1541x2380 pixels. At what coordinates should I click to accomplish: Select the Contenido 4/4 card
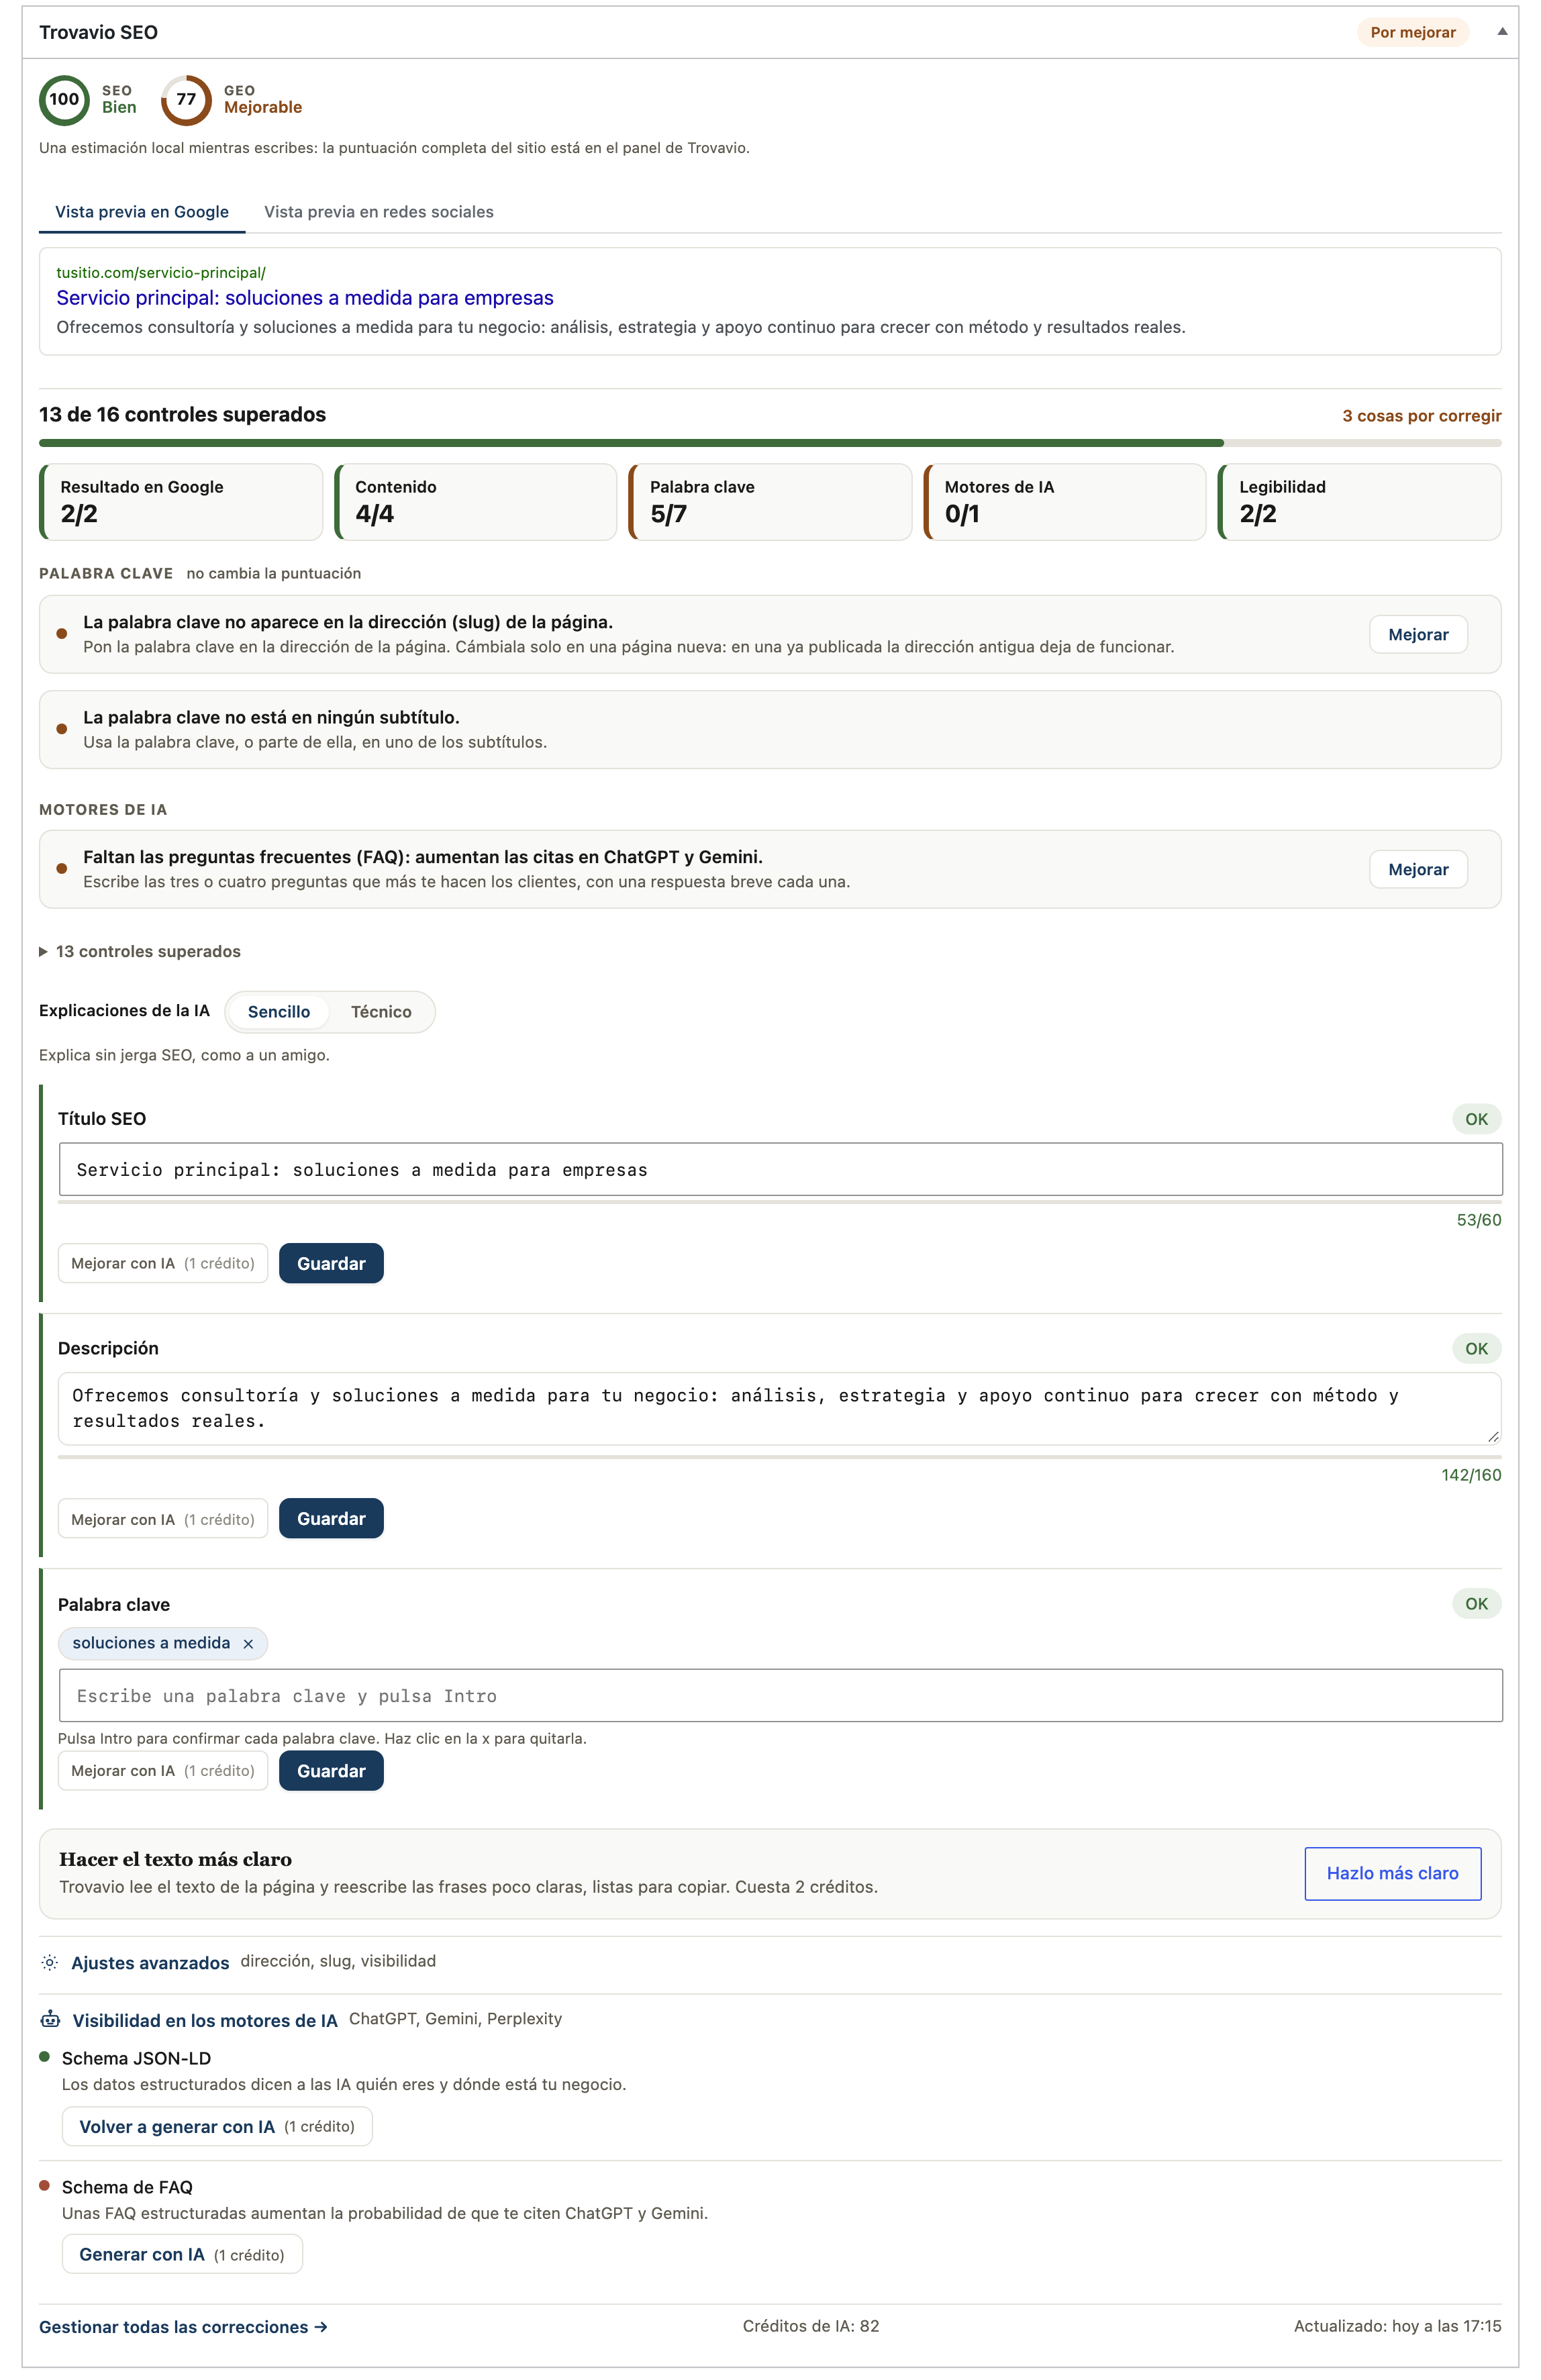(476, 501)
